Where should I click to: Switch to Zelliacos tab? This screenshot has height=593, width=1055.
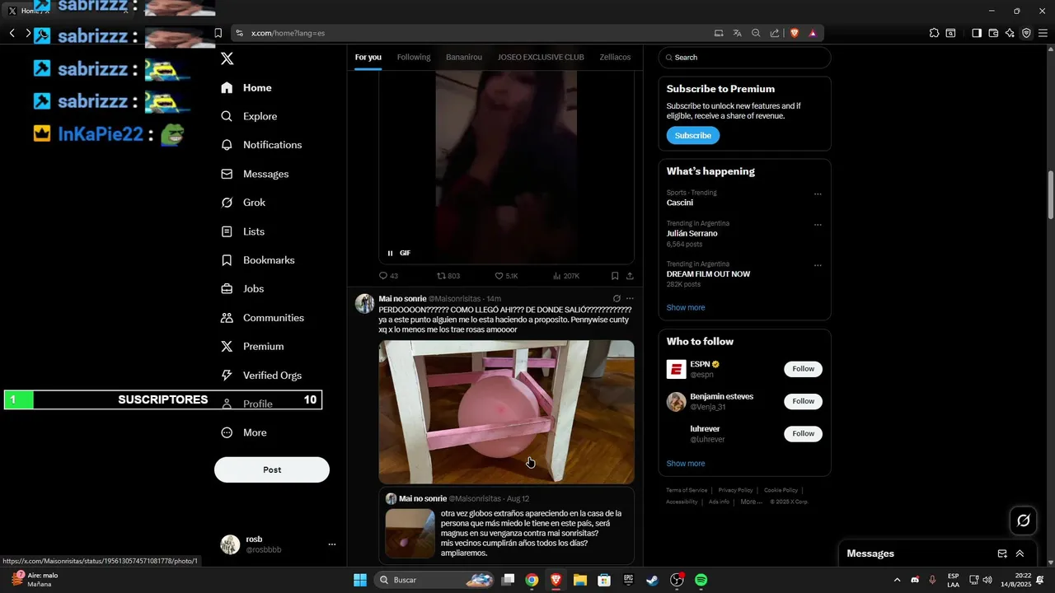coord(615,58)
